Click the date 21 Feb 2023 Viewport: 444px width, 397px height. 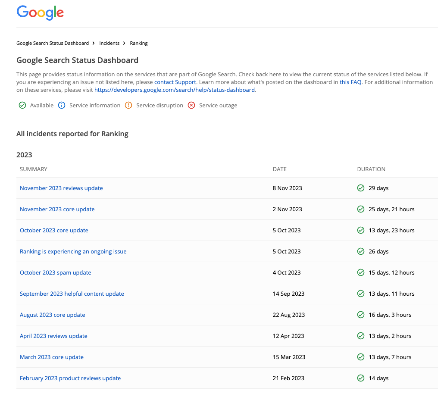[x=288, y=378]
